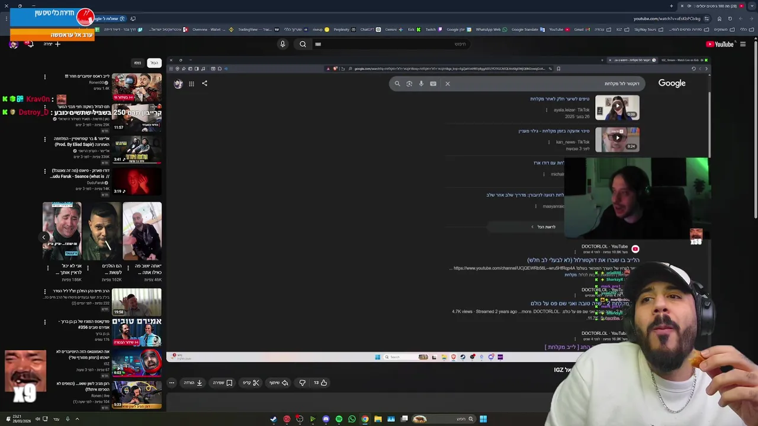Open the YouTube account avatar menu
The image size is (758, 426).
[13, 44]
